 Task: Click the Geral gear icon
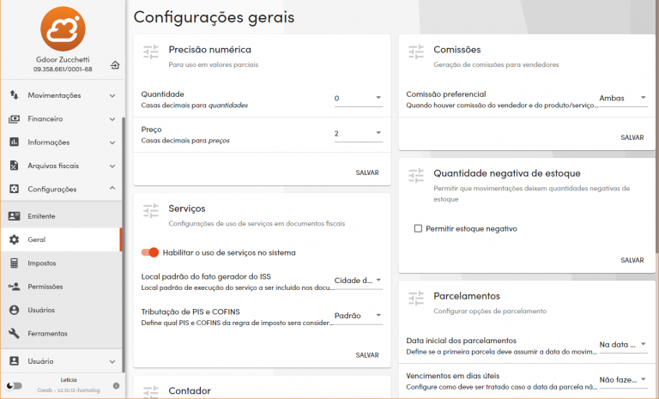click(14, 239)
